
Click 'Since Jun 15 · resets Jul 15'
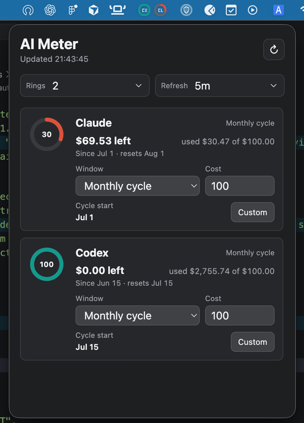pos(124,283)
